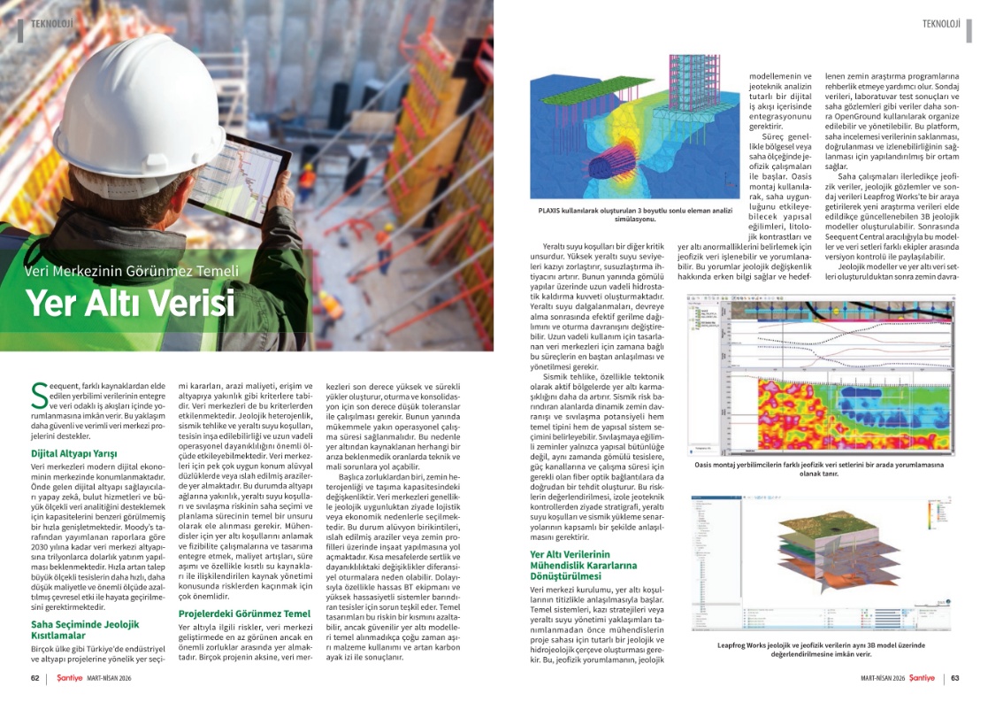The image size is (988, 702).
Task: Click page number 62 in the footer
Action: click(x=34, y=678)
